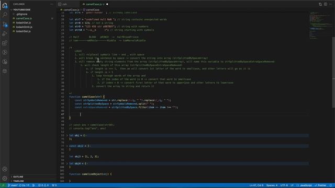Screen dimensions: 335x188
Task: Expand the TIMELINE section
Action: (x=18, y=181)
